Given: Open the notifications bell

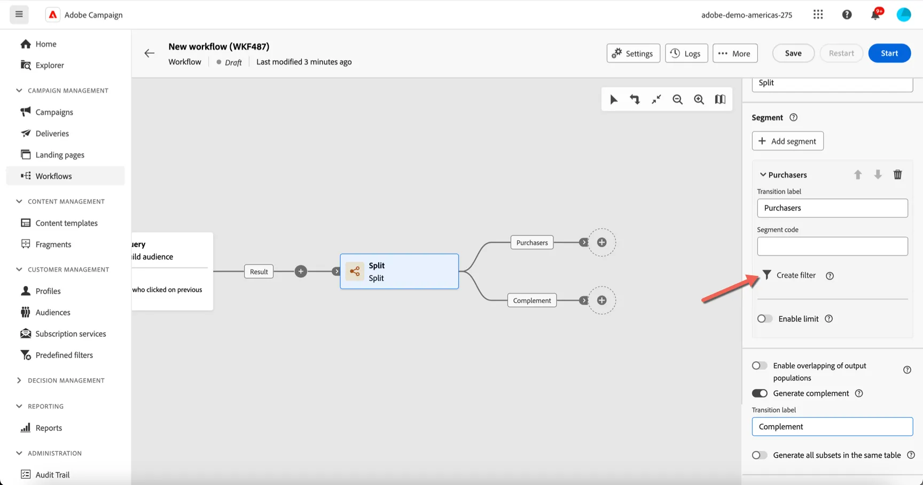Looking at the screenshot, I should point(875,14).
